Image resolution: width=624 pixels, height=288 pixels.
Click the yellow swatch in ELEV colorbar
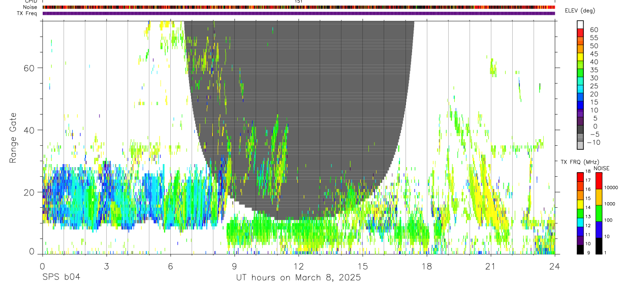580,57
